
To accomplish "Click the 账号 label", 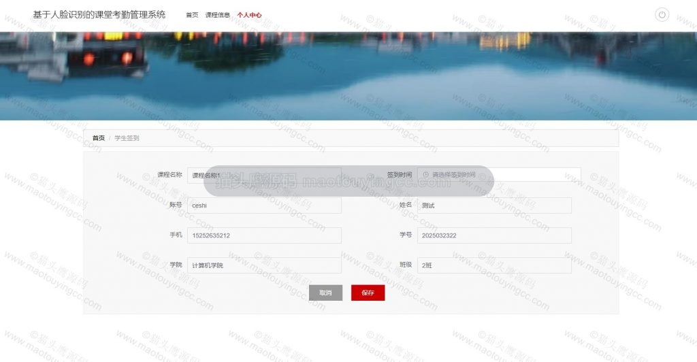I will point(176,205).
